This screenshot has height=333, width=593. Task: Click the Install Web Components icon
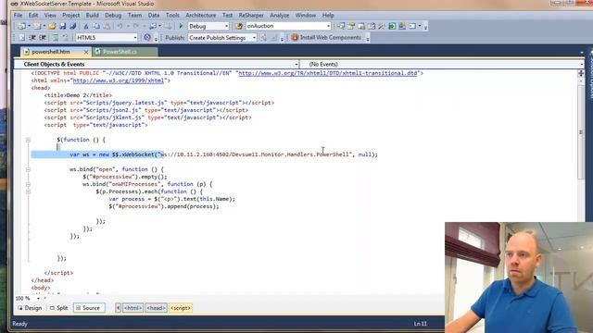point(295,37)
